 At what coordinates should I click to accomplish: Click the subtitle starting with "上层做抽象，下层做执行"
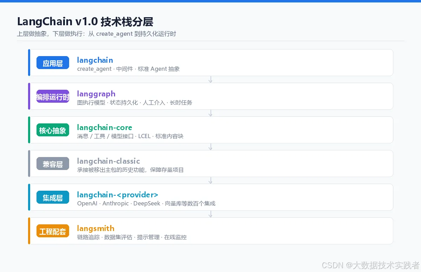coord(96,34)
